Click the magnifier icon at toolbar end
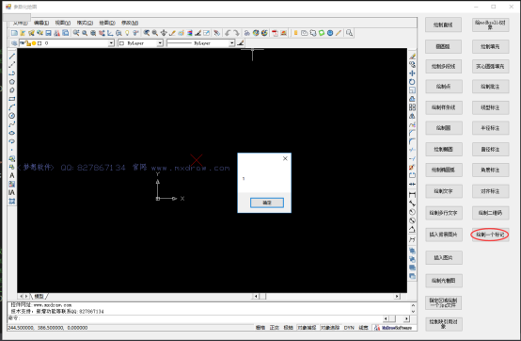This screenshot has height=341, width=521. [349, 33]
